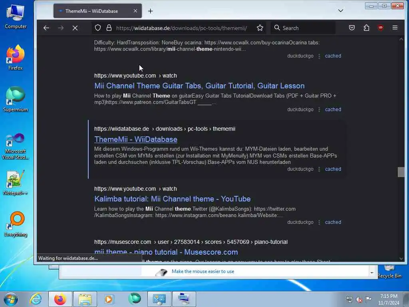Click the Search box in toolbar
The image size is (409, 307).
point(303,28)
